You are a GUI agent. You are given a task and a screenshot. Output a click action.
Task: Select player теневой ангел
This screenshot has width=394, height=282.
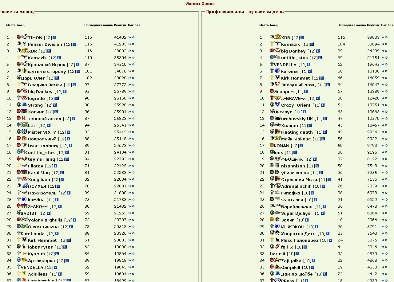45,119
